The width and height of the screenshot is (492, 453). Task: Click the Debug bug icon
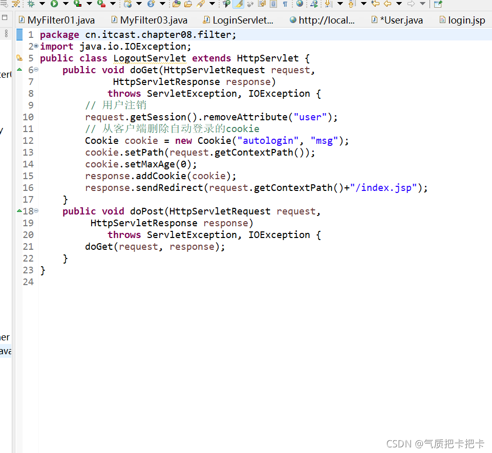pyautogui.click(x=31, y=4)
